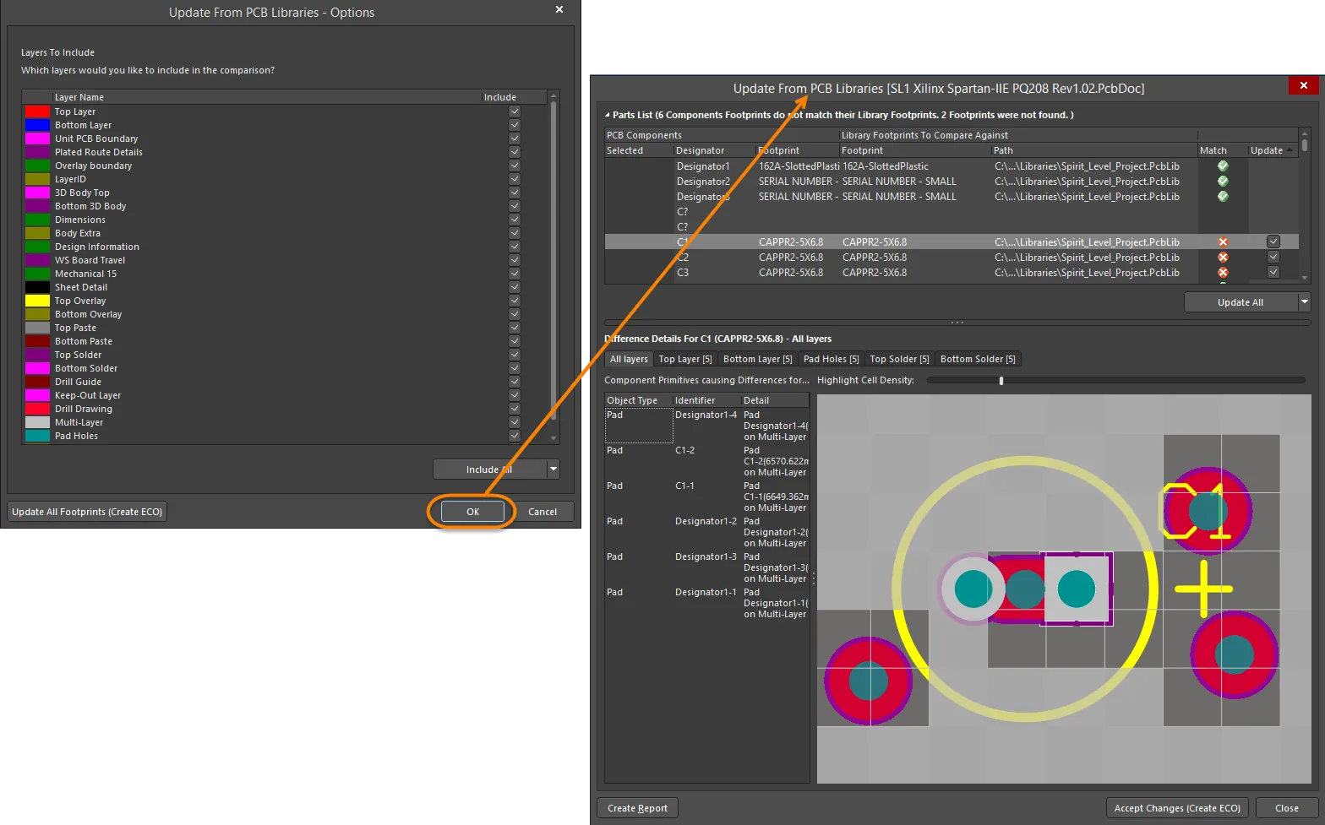
Task: Click the red mismatch icon for C3
Action: click(1222, 273)
